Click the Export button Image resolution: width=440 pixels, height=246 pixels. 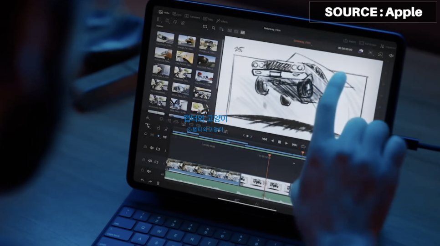click(x=350, y=41)
